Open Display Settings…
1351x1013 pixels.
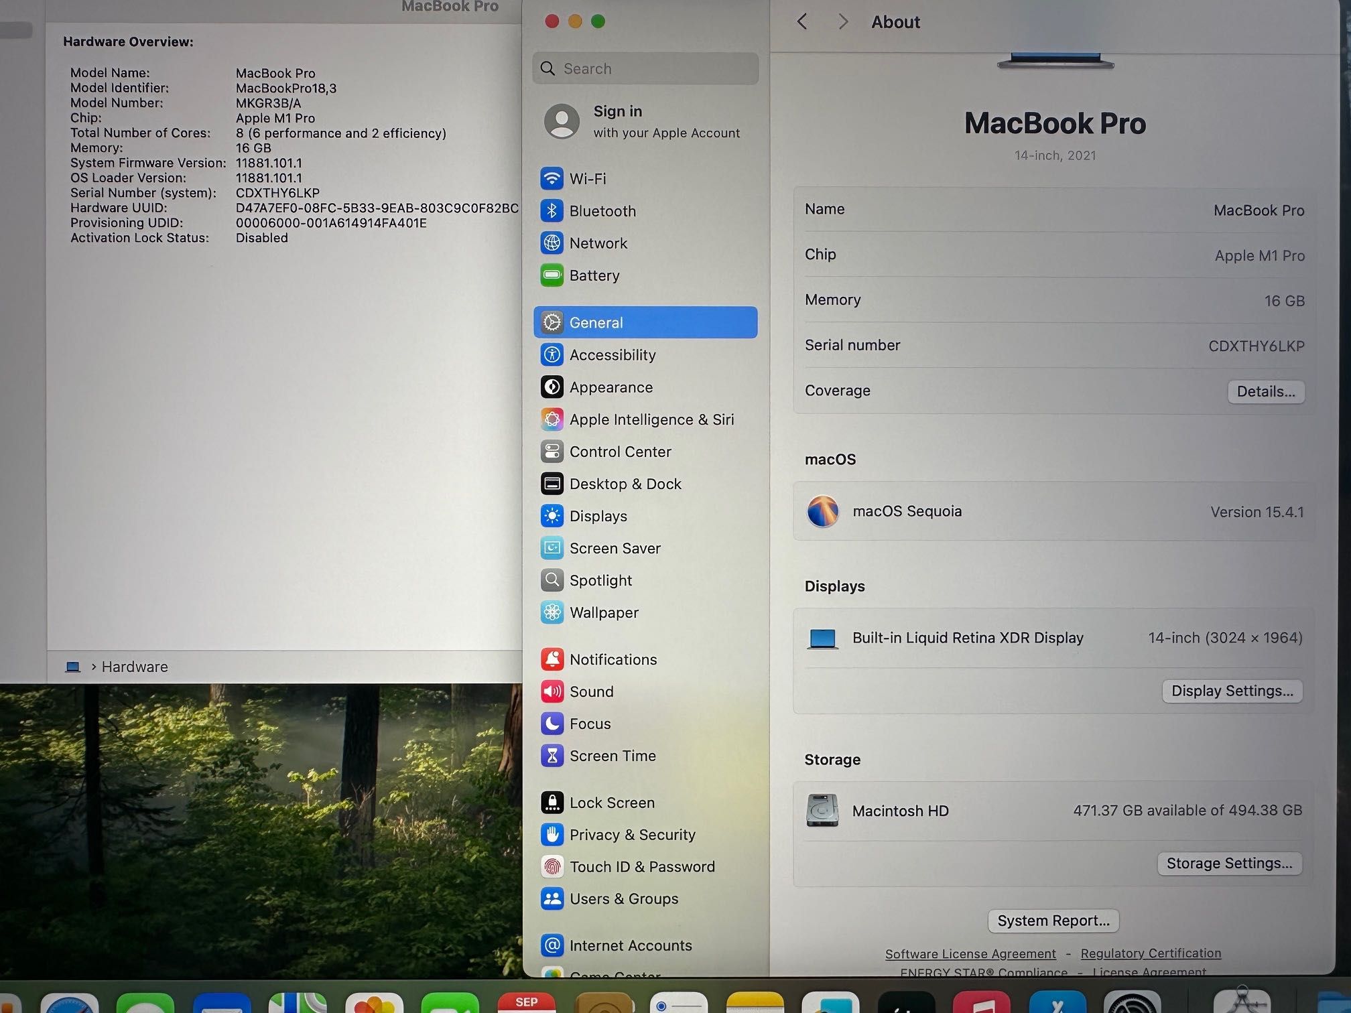pos(1232,691)
